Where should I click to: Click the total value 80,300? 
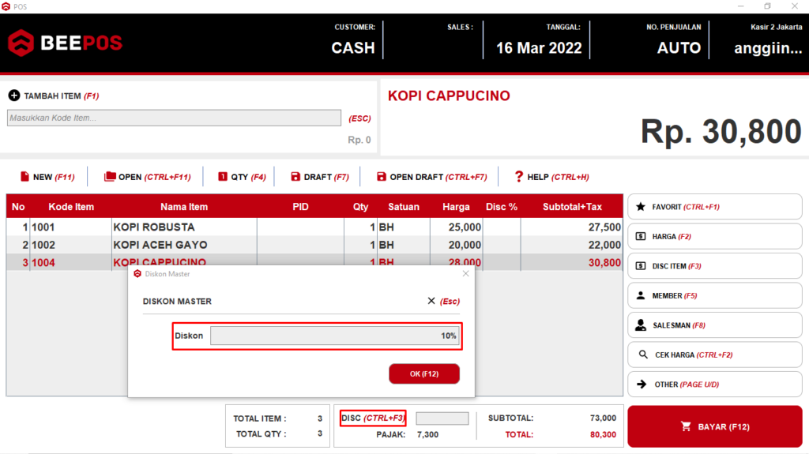[603, 434]
